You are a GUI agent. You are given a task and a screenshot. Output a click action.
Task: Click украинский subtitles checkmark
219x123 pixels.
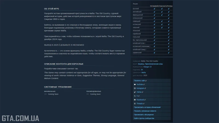[169, 53]
